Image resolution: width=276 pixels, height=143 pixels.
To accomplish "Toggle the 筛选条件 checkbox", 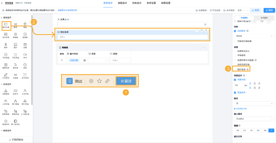I will 235,93.
